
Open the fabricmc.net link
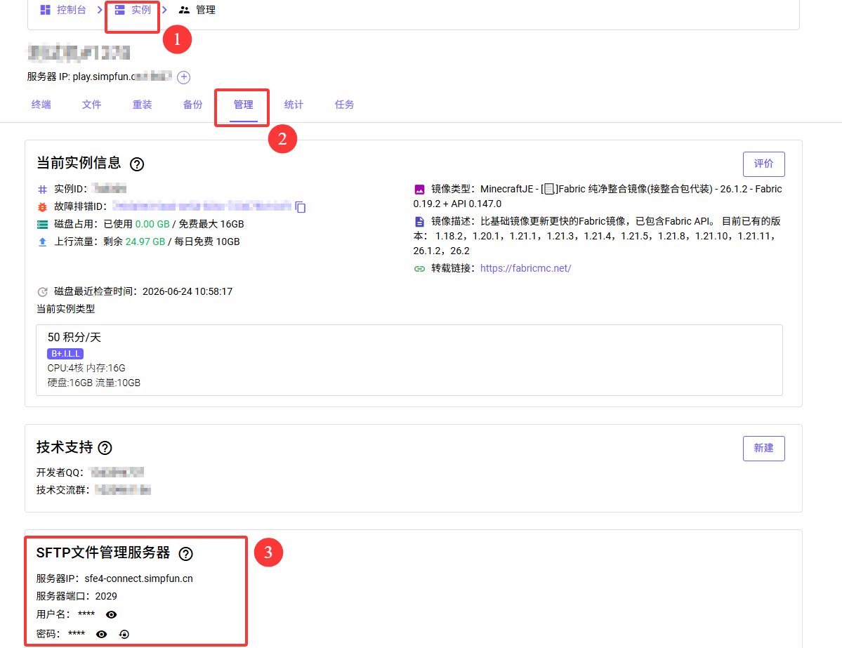point(526,268)
